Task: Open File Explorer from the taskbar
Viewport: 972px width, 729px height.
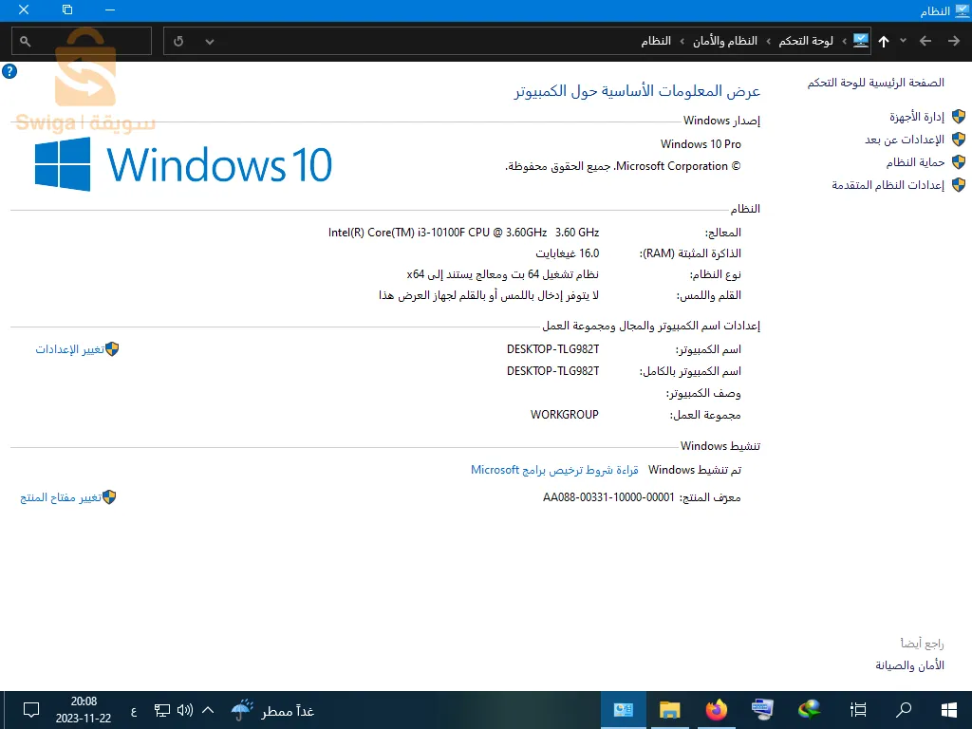Action: pos(670,709)
